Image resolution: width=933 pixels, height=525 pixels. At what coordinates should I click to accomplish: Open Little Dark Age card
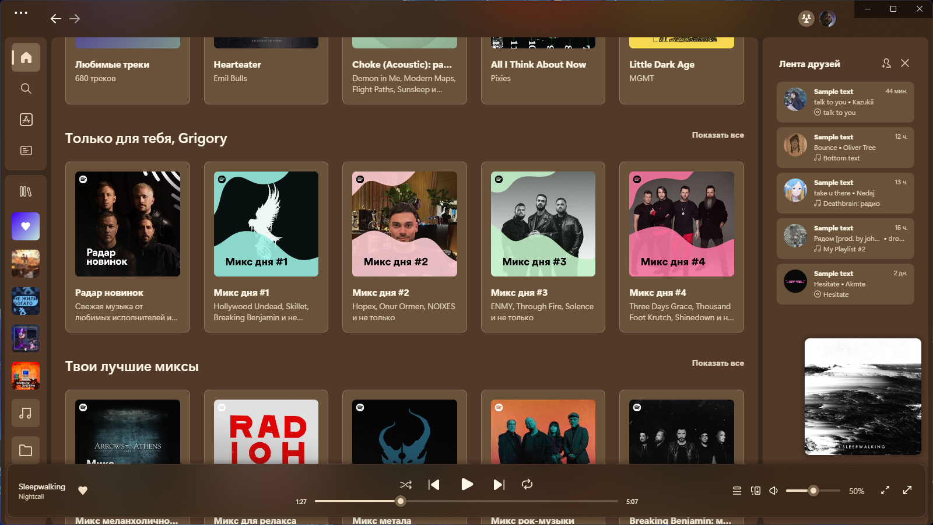682,71
